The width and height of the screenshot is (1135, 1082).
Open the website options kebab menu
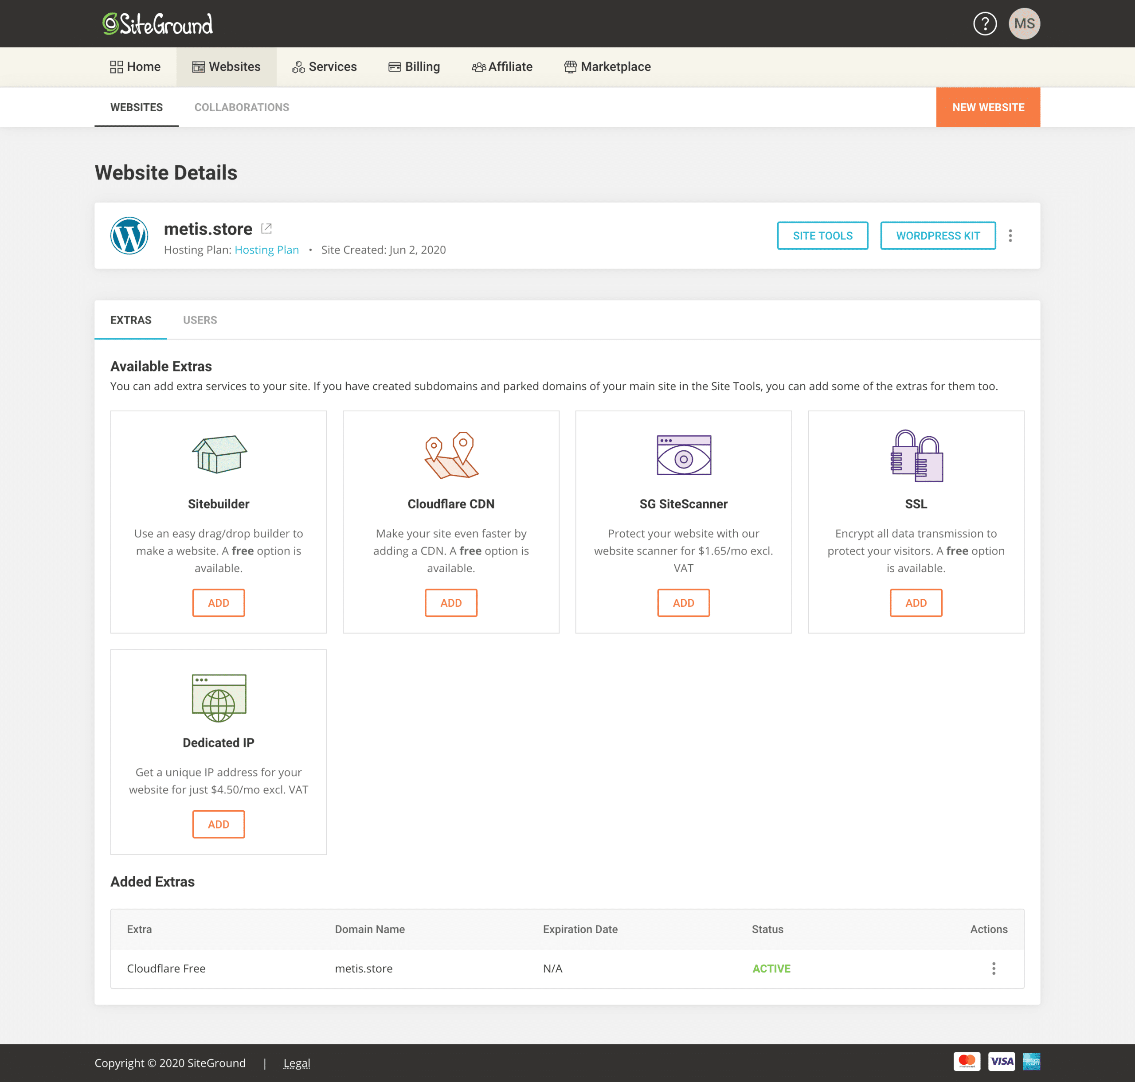[1010, 235]
